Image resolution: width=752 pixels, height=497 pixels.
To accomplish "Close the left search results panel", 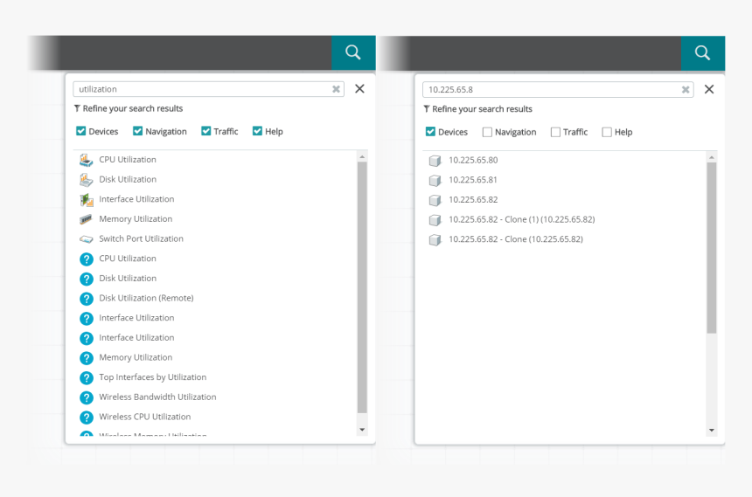I will [x=359, y=89].
